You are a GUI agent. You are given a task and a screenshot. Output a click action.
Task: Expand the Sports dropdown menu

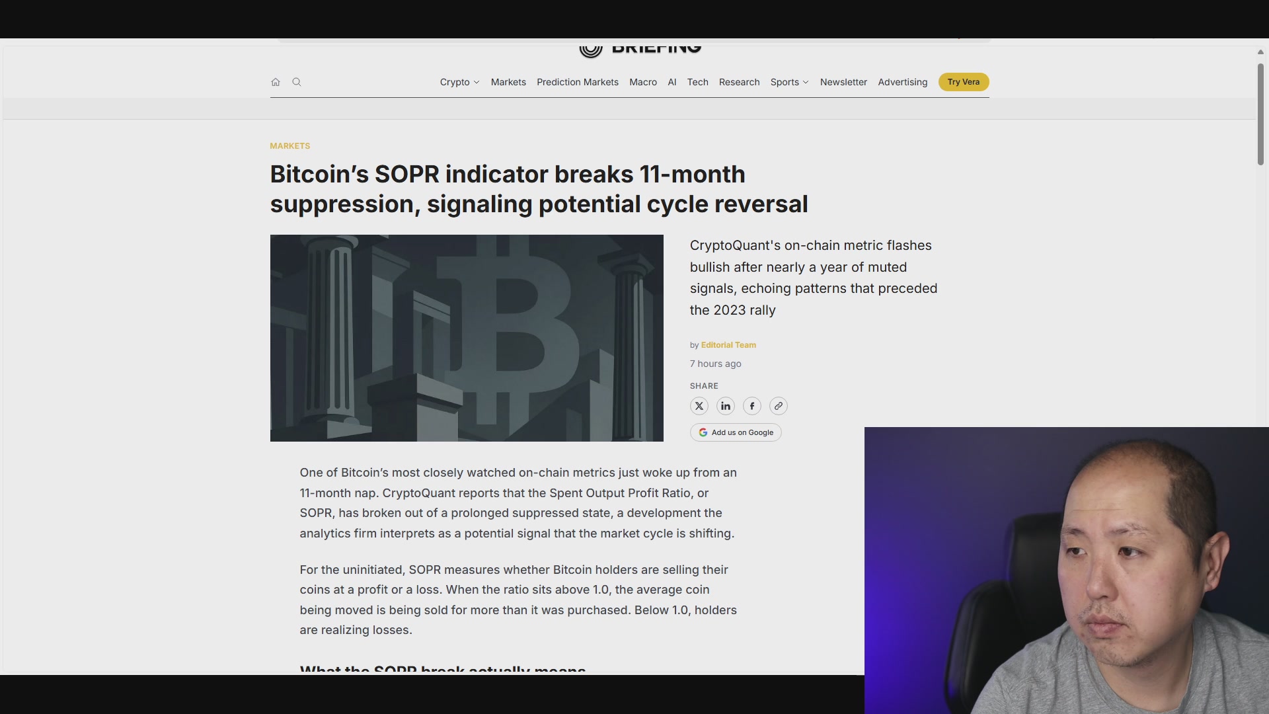point(789,82)
